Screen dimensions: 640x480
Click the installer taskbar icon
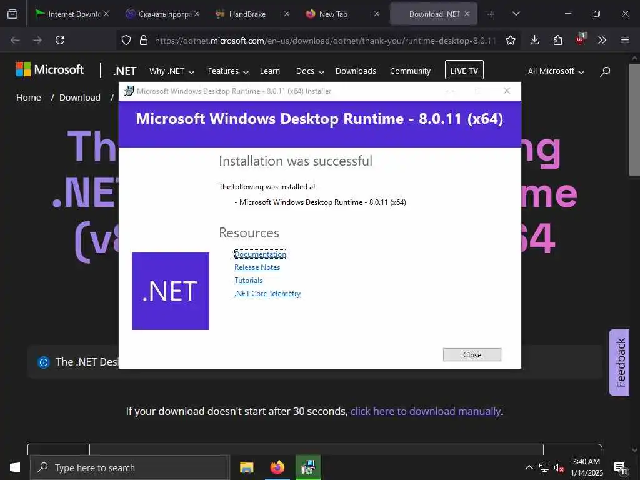[x=307, y=467]
